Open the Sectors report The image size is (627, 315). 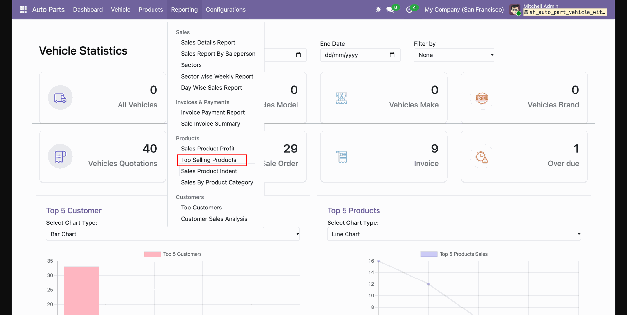191,65
